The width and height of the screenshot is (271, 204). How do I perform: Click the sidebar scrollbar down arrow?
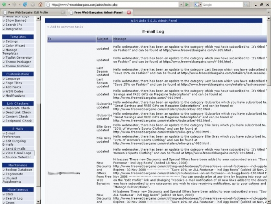click(x=39, y=202)
